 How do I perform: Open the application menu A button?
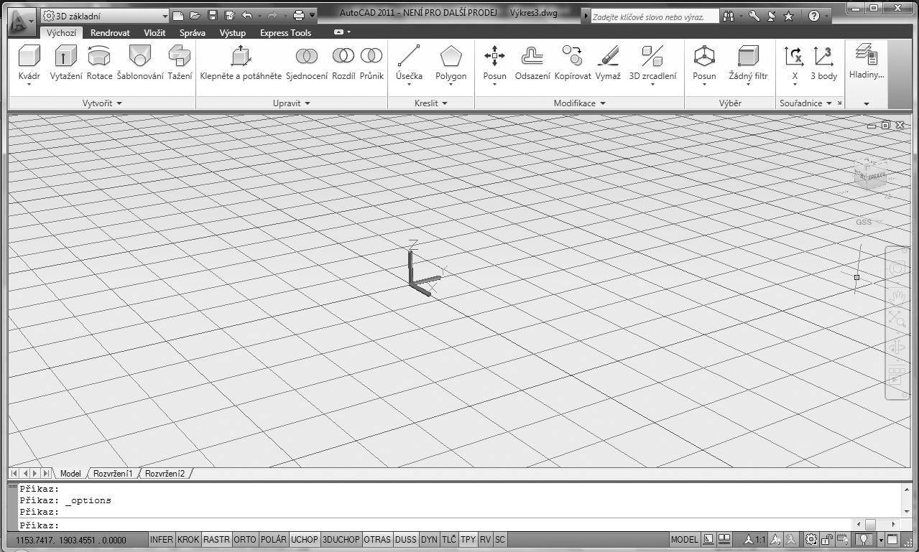20,20
